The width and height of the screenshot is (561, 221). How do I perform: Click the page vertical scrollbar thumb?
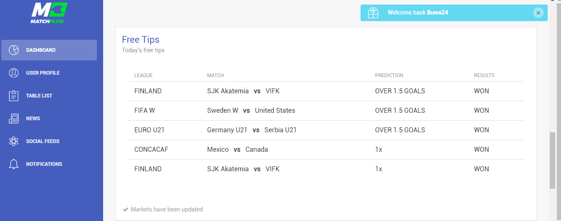click(x=552, y=160)
